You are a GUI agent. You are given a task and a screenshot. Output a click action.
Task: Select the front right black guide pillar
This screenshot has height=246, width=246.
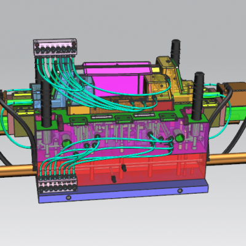(198, 95)
